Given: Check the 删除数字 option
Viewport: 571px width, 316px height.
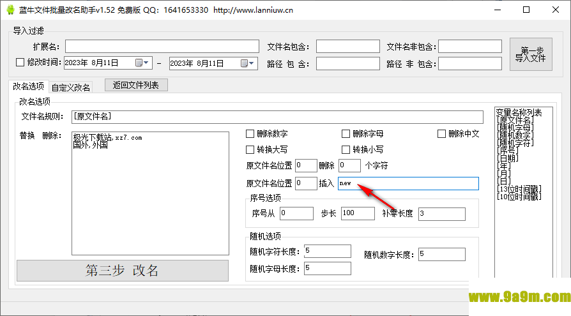Looking at the screenshot, I should [250, 134].
